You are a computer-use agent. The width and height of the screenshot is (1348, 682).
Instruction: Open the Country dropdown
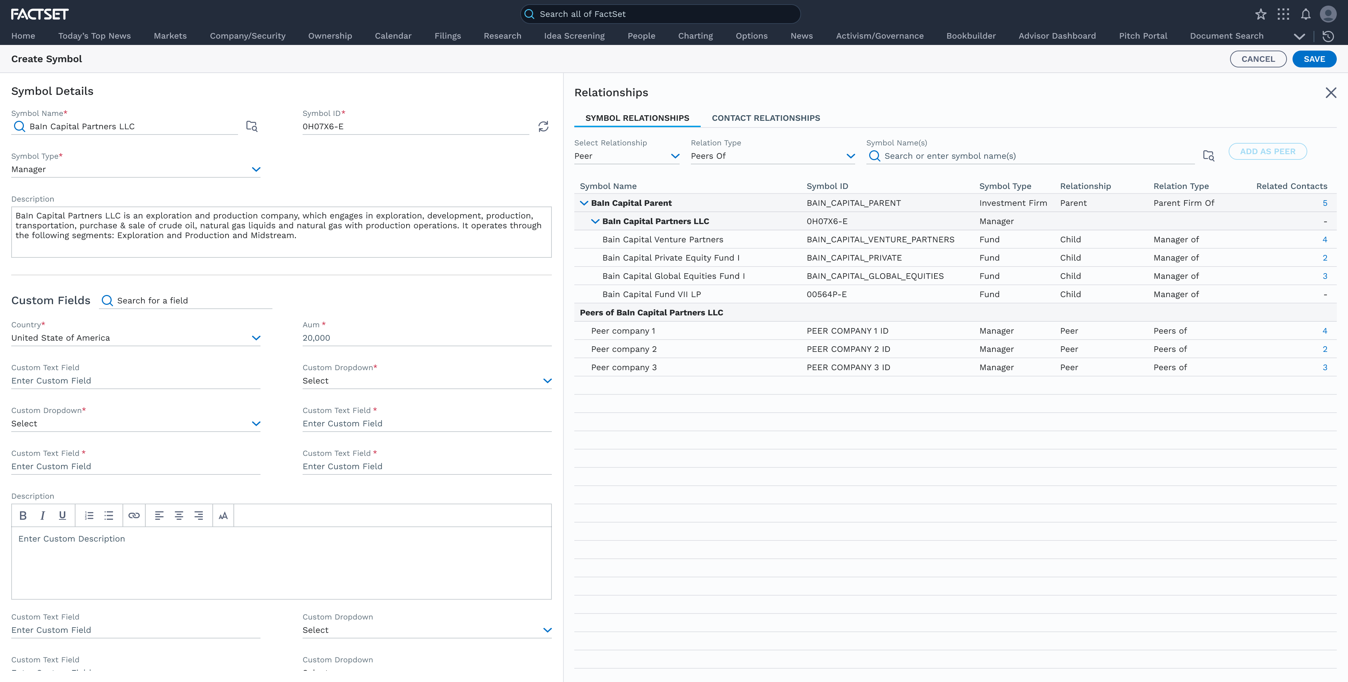(136, 337)
